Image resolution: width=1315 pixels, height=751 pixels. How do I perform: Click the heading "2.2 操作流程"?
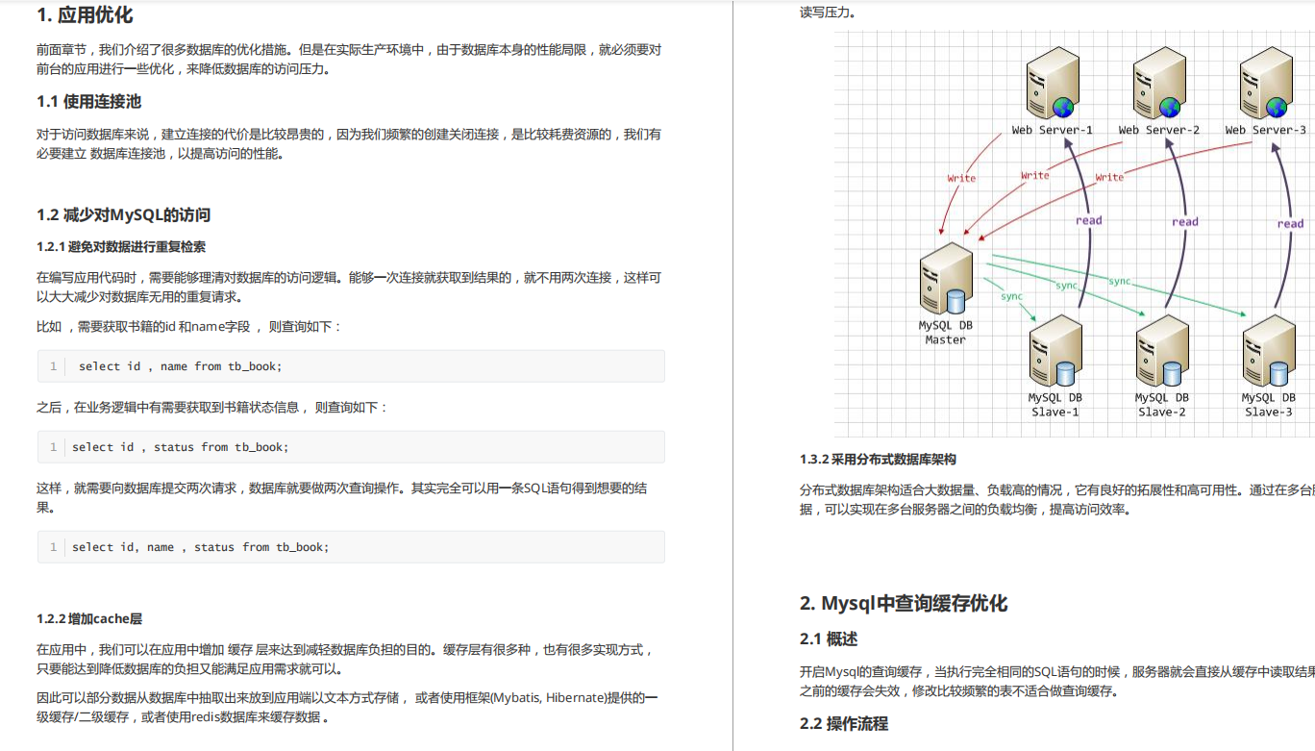coord(844,723)
